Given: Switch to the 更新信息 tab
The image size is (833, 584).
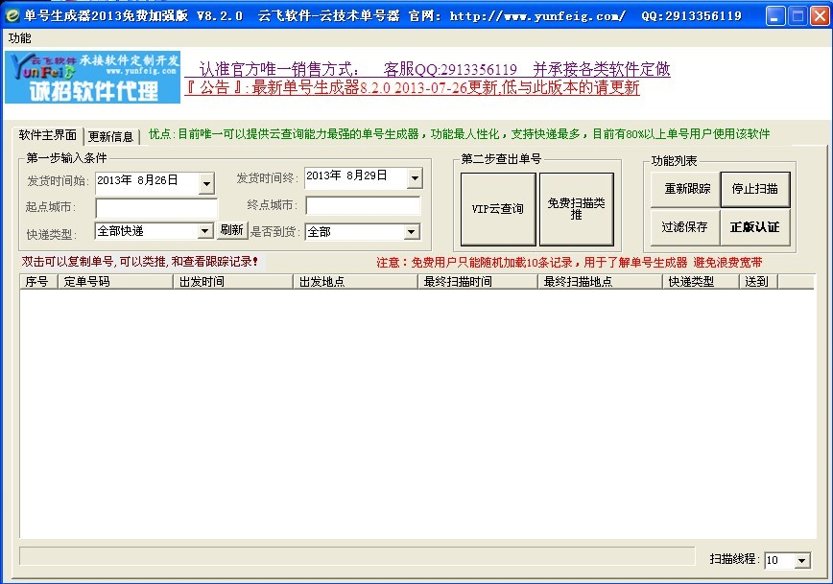Looking at the screenshot, I should pyautogui.click(x=110, y=136).
